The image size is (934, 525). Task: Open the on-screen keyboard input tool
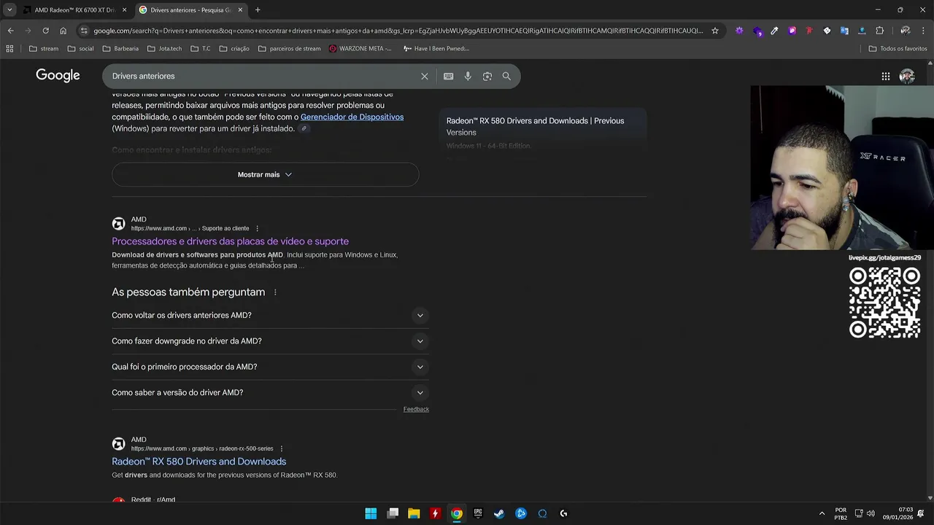tap(448, 76)
